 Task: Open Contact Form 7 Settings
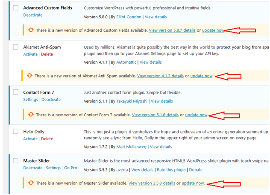tap(31, 100)
